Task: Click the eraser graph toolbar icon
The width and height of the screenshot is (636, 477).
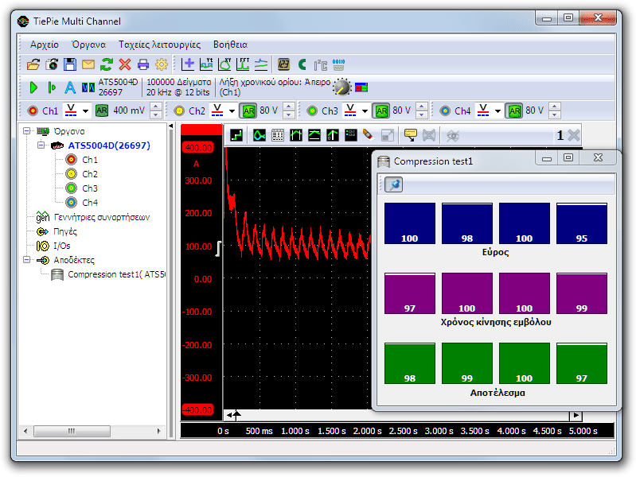Action: (x=369, y=135)
